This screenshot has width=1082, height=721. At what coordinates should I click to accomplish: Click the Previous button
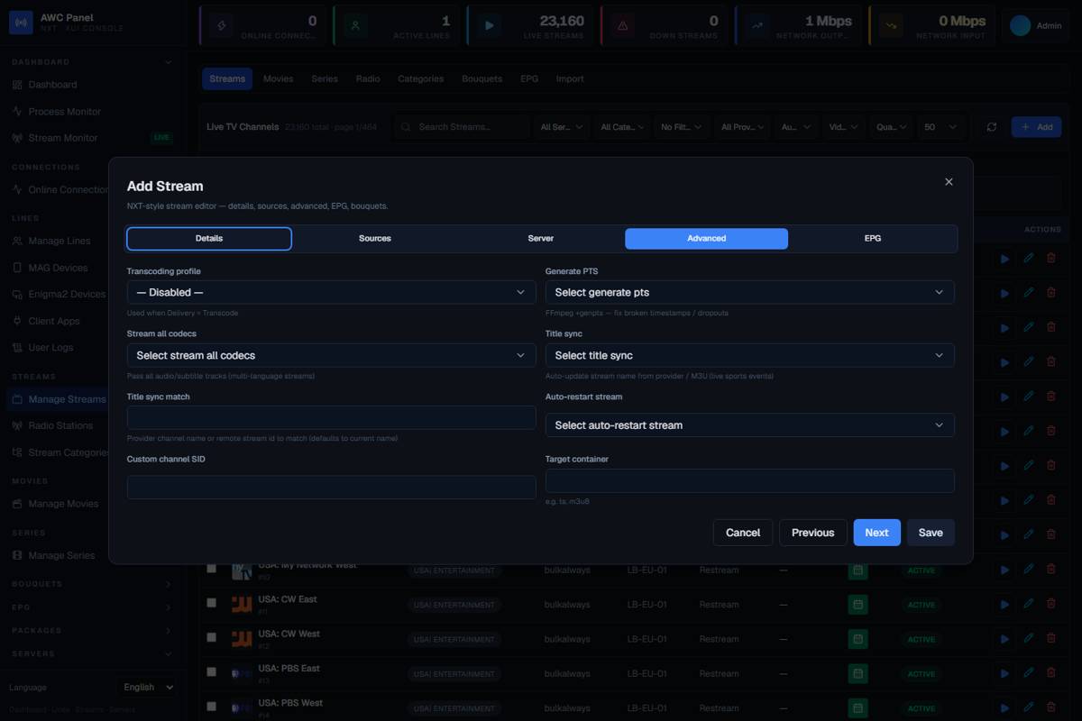point(813,533)
